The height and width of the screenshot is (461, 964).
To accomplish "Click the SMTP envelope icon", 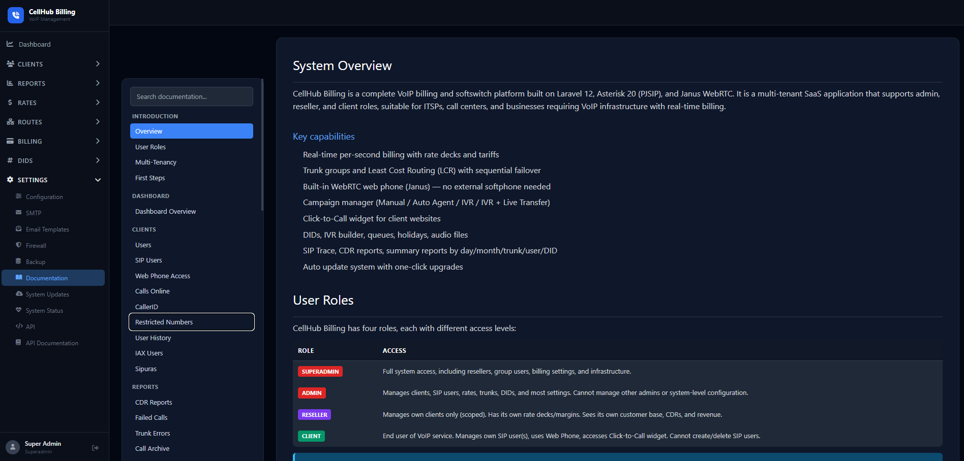I will tap(19, 213).
